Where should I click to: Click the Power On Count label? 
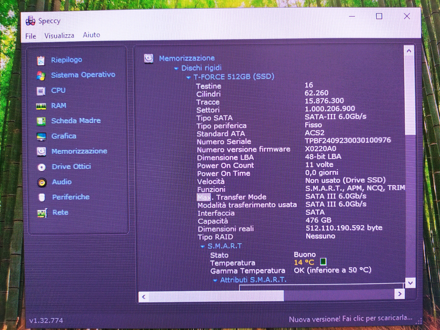point(226,166)
